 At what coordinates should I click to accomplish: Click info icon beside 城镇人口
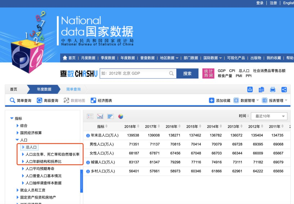click(88, 162)
